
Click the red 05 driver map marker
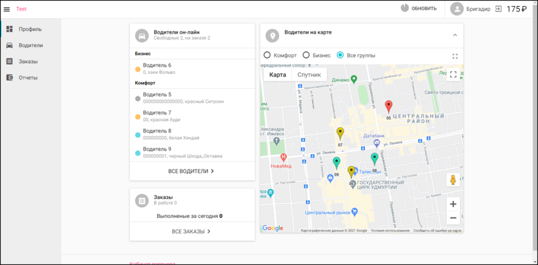coord(389,107)
